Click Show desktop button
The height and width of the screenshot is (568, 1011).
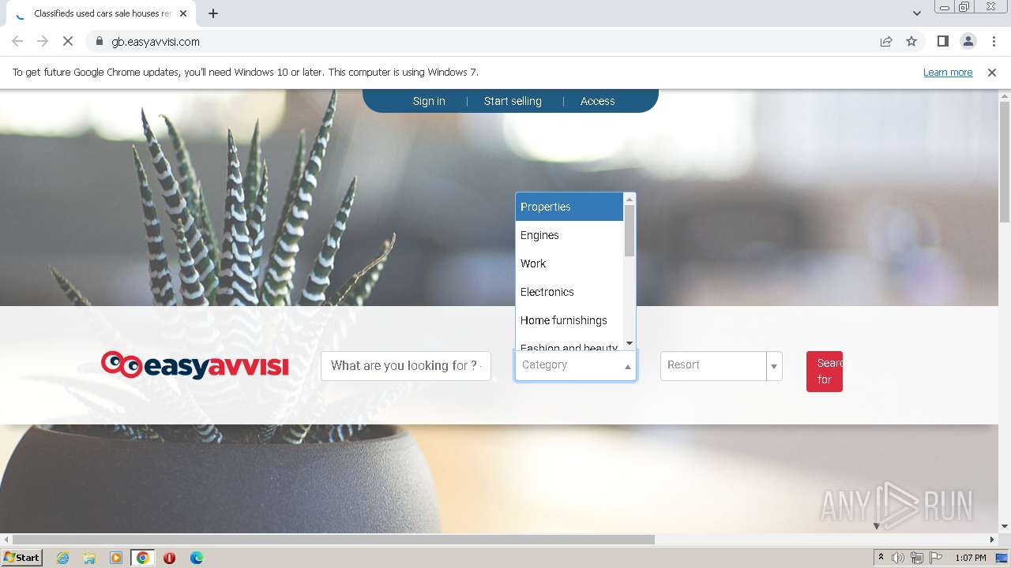click(1003, 558)
